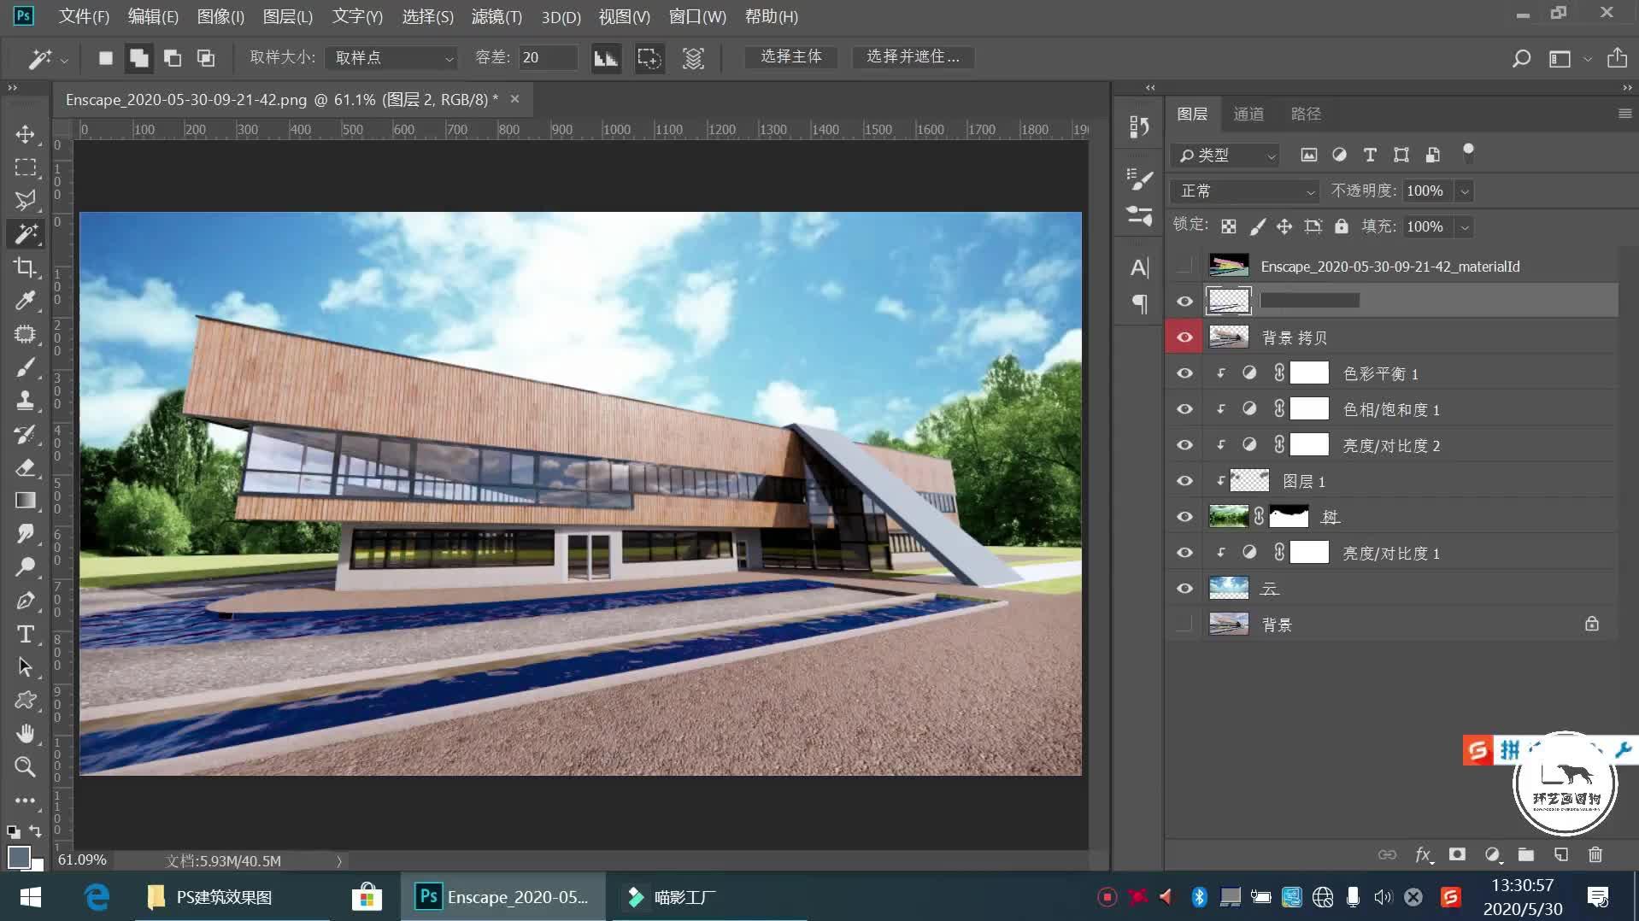Screen dimensions: 1639x921
Task: Click the Add Layer Mask icon
Action: tap(1457, 854)
